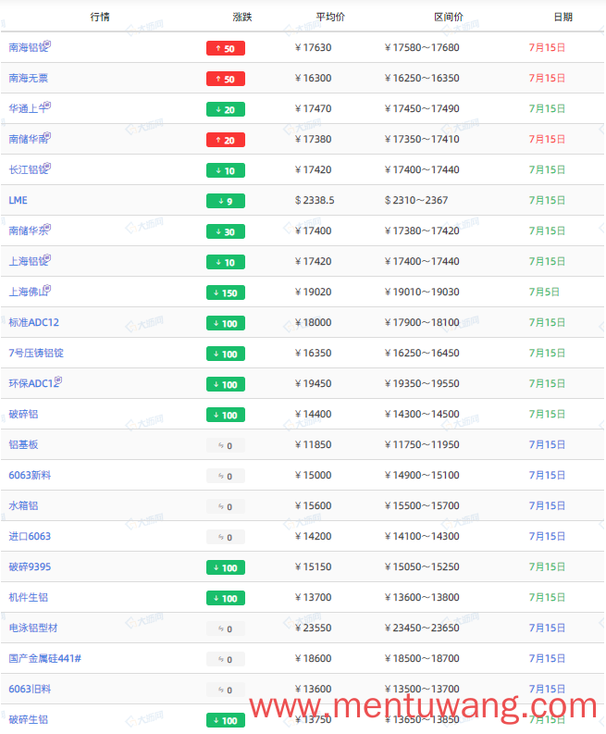Open the 破碎9395 quote link
This screenshot has width=606, height=734.
[30, 566]
